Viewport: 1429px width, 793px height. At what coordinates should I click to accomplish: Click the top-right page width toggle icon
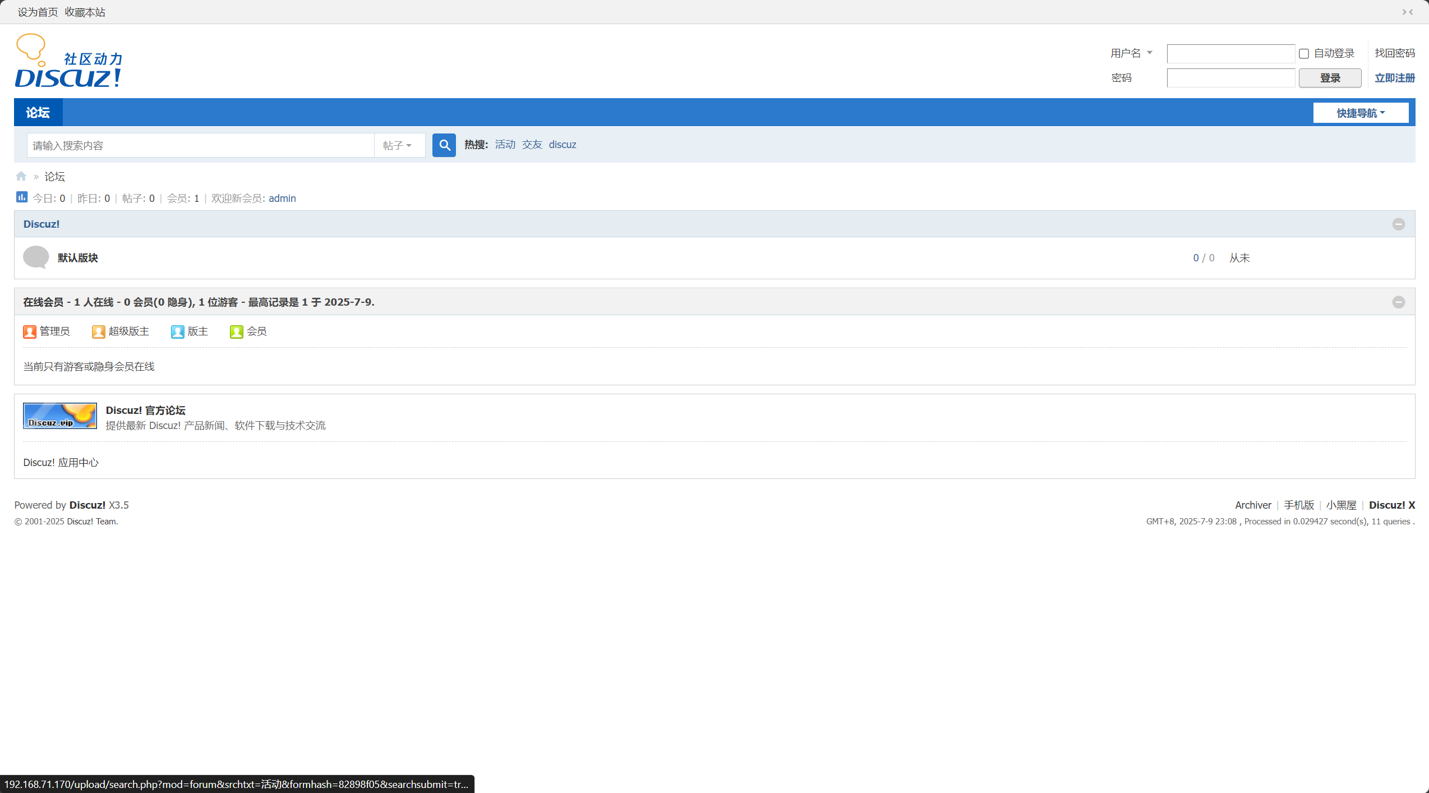[x=1408, y=12]
